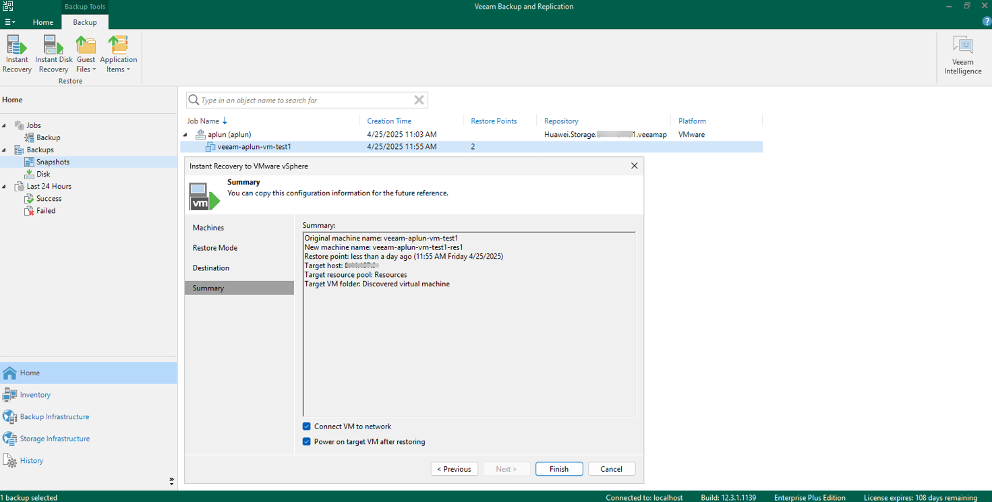This screenshot has height=502, width=992.
Task: Click the Disk backup icon
Action: (29, 174)
